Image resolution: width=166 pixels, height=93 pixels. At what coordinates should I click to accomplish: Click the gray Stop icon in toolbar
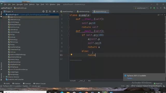[161, 8]
